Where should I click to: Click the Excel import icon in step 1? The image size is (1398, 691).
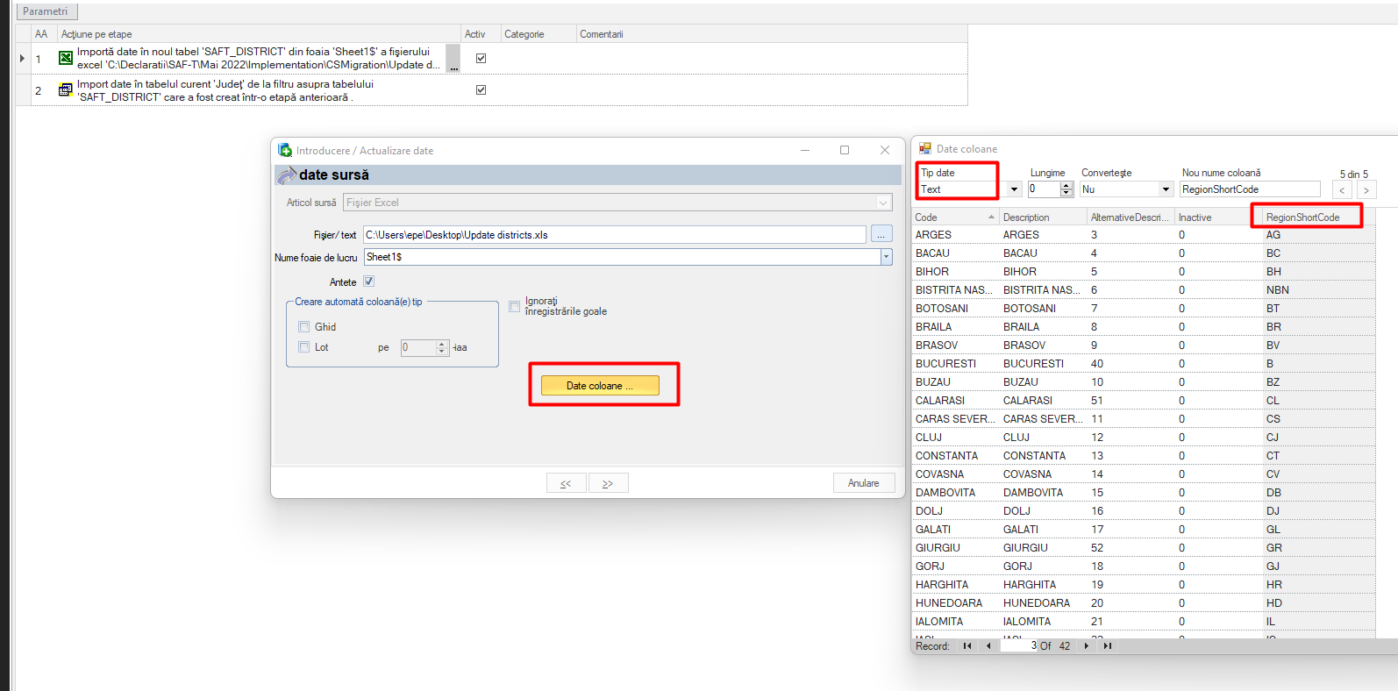coord(66,58)
